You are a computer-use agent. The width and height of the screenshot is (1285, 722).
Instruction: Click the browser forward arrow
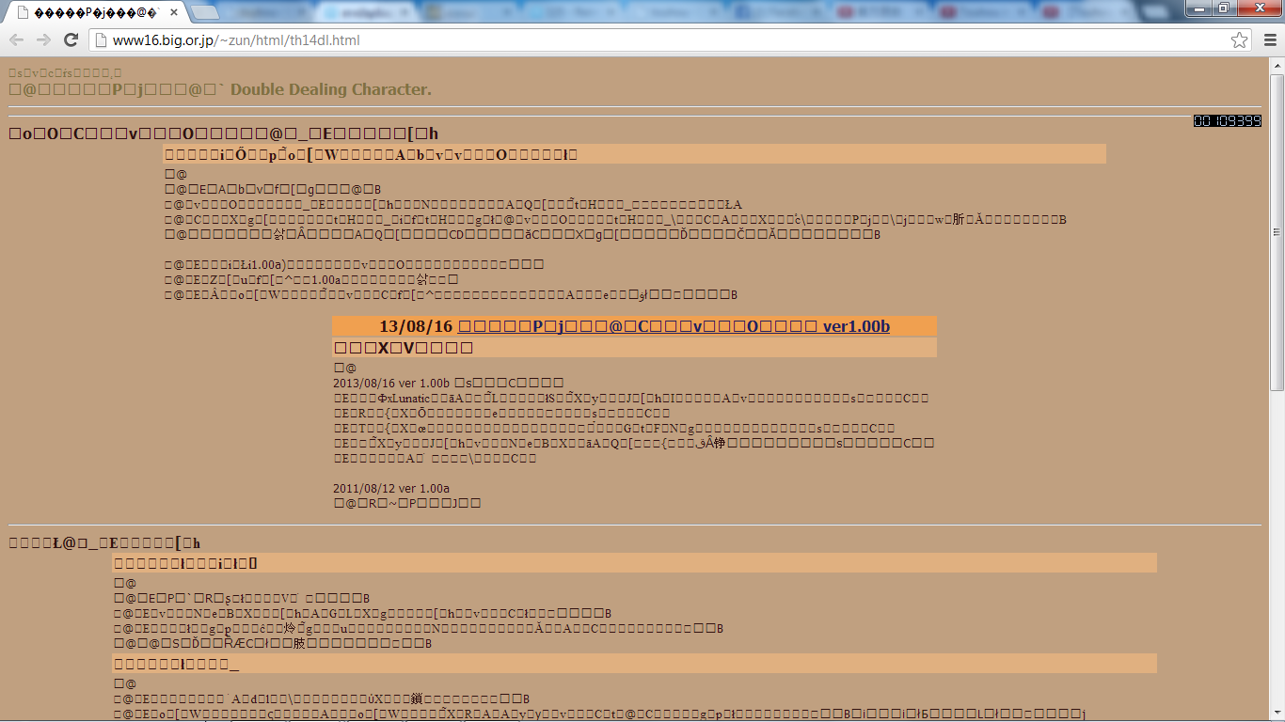coord(43,39)
